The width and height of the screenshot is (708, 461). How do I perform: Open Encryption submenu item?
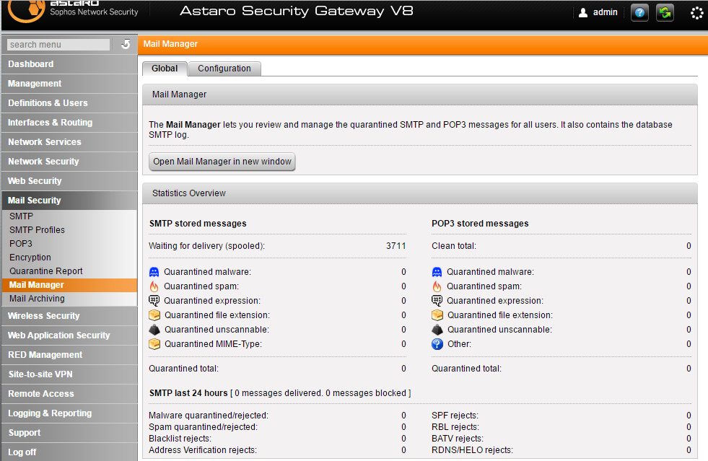69,258
